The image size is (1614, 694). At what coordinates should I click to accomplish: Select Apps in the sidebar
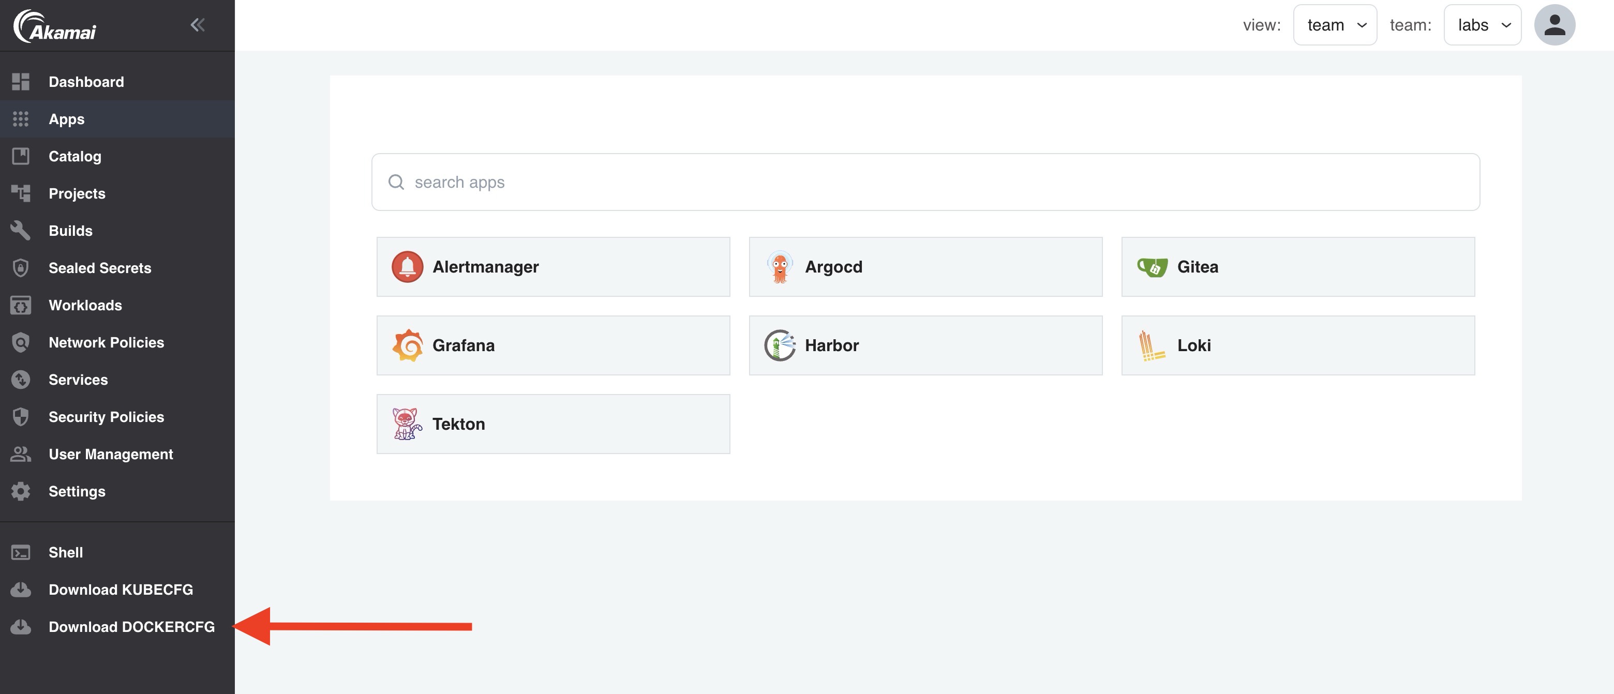[x=117, y=119]
